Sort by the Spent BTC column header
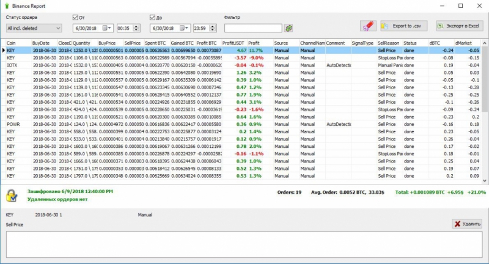 coord(157,43)
